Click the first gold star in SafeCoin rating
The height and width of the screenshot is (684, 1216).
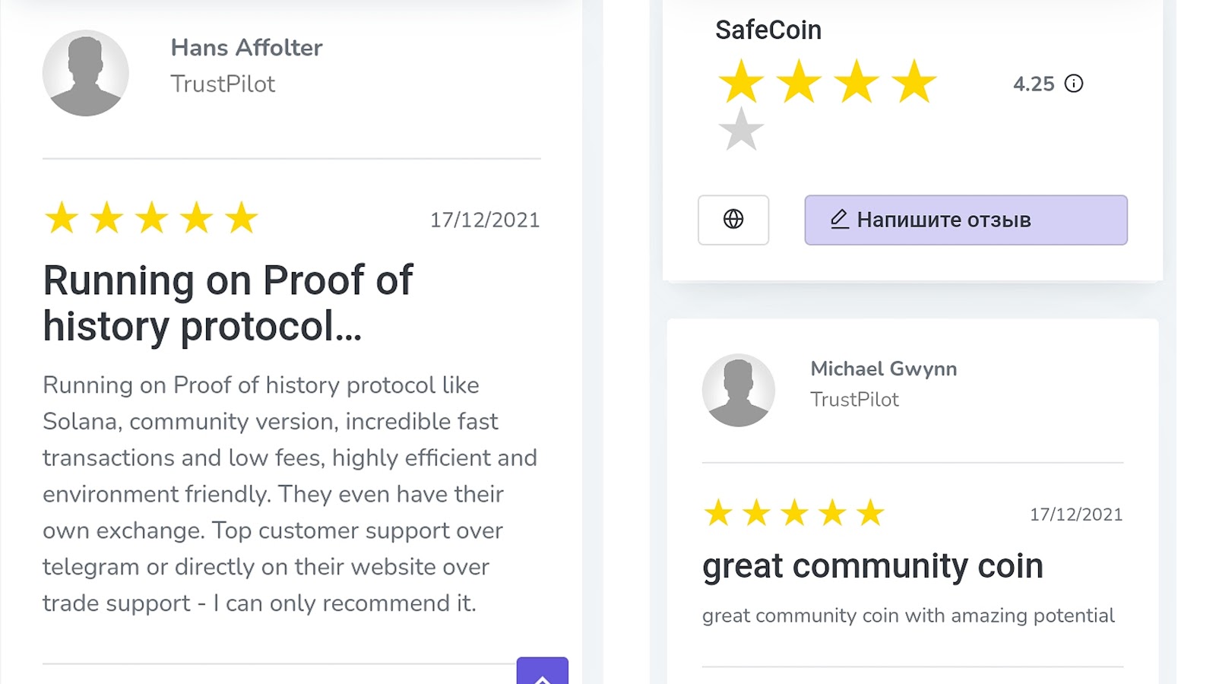point(741,82)
